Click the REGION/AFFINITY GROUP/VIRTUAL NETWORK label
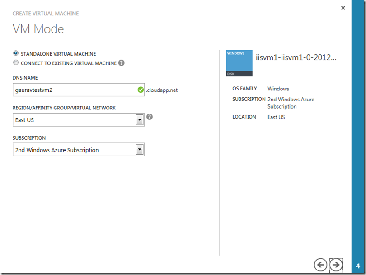This screenshot has height=275, width=366. click(x=64, y=108)
